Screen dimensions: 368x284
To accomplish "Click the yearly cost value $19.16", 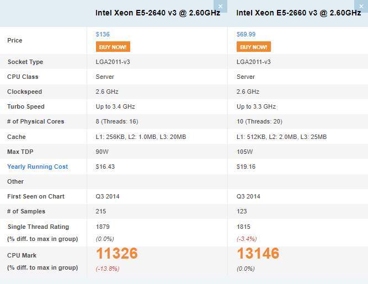I will click(246, 167).
